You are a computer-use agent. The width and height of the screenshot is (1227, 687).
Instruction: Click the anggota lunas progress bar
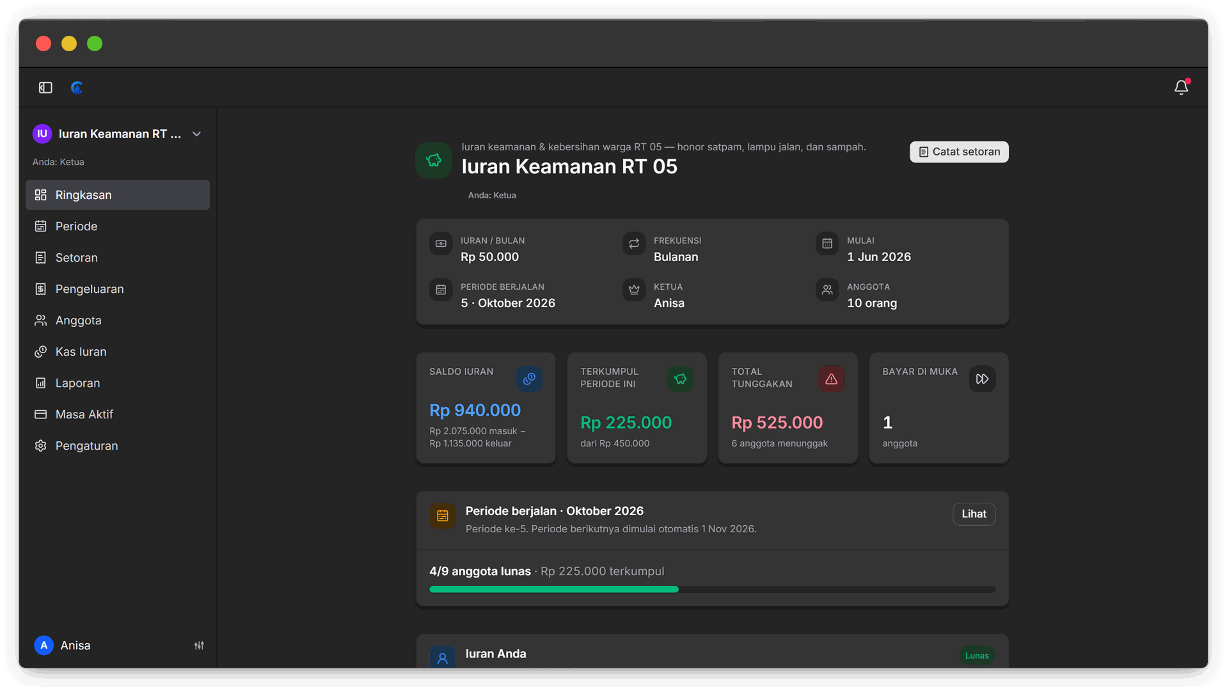click(x=712, y=590)
